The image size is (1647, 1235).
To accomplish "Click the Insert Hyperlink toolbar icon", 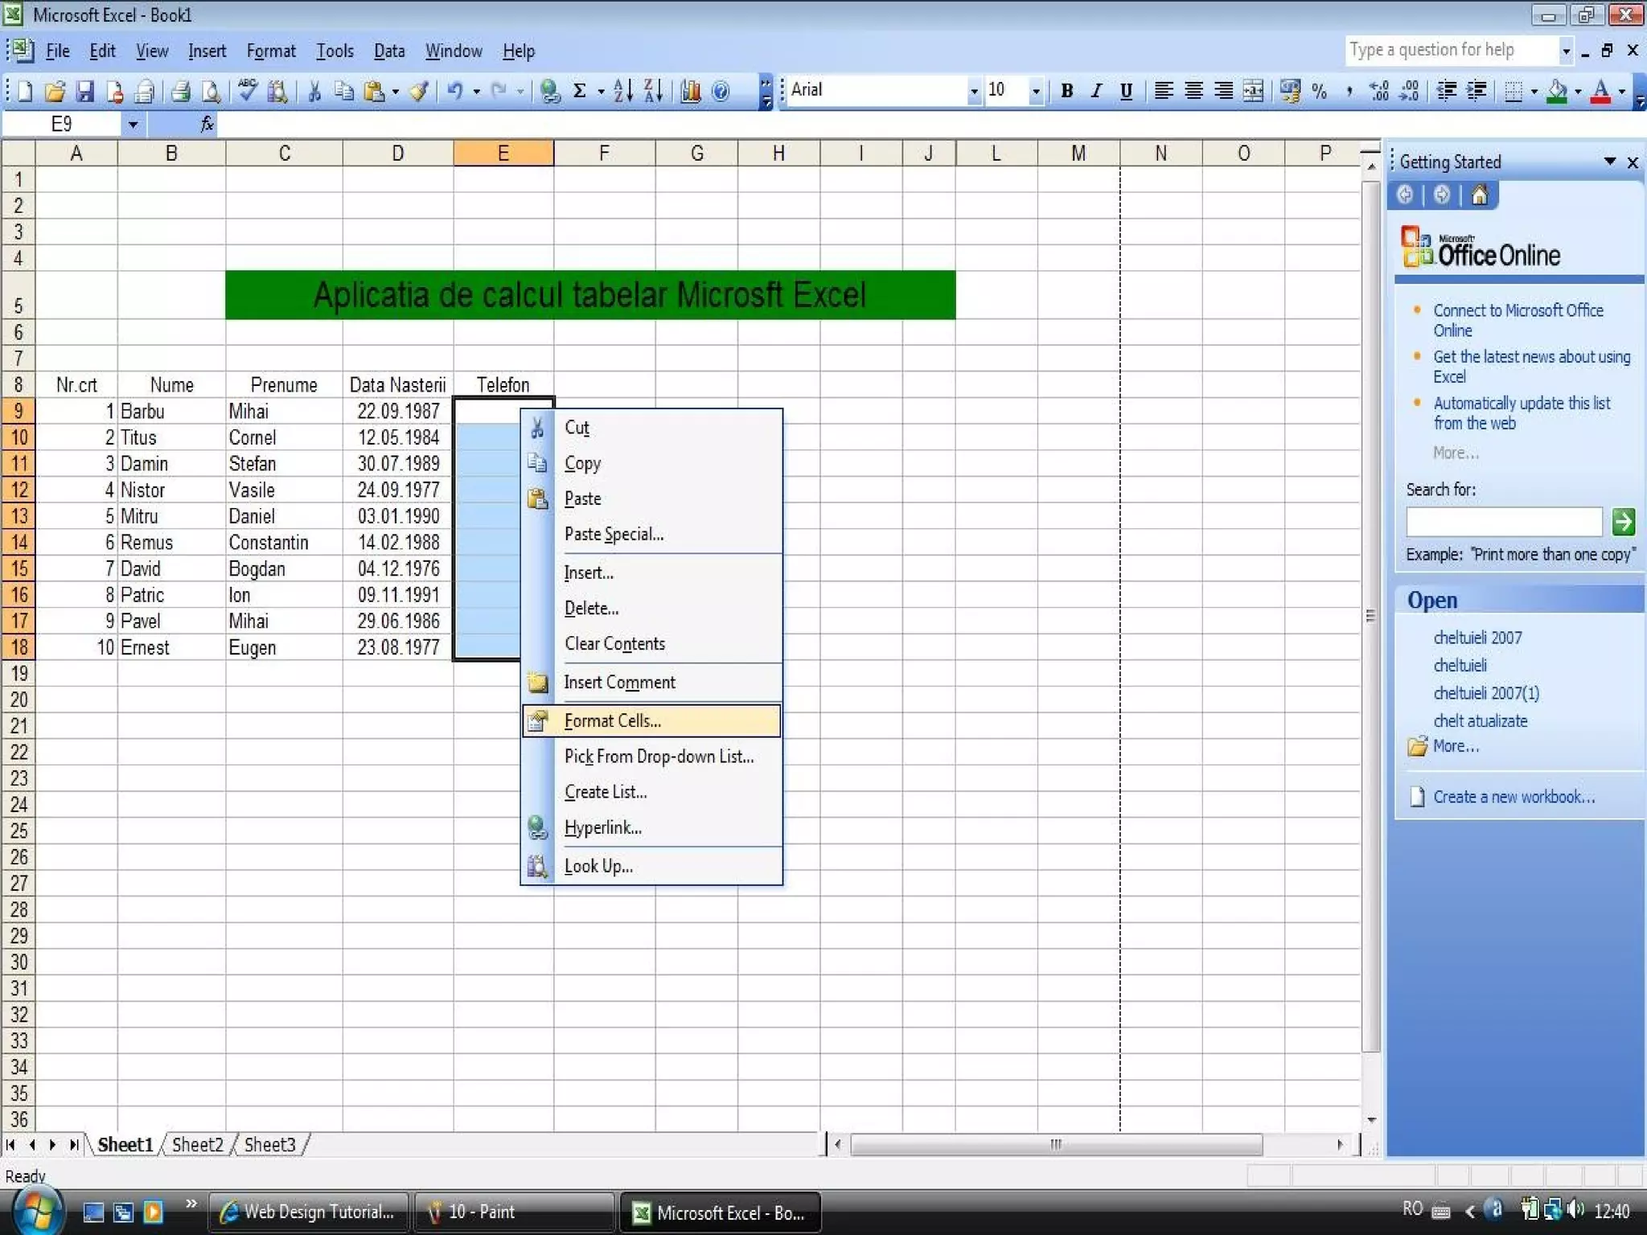I will (550, 91).
